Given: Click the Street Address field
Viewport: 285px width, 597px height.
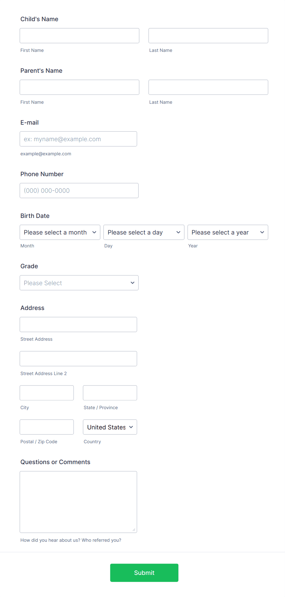Looking at the screenshot, I should tap(78, 324).
